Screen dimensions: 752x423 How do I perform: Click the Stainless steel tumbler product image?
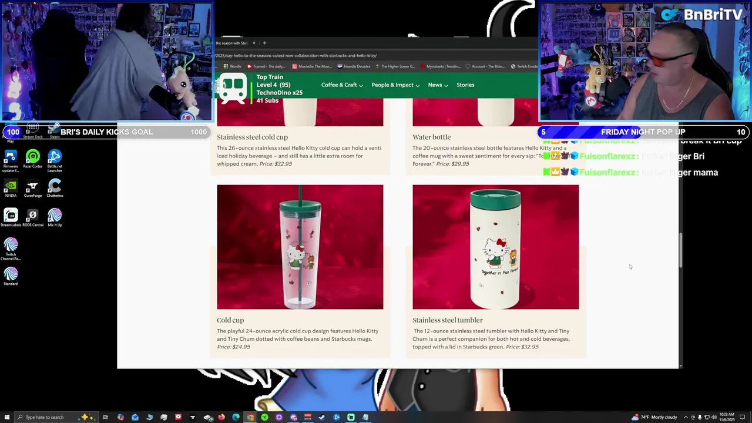click(x=495, y=247)
